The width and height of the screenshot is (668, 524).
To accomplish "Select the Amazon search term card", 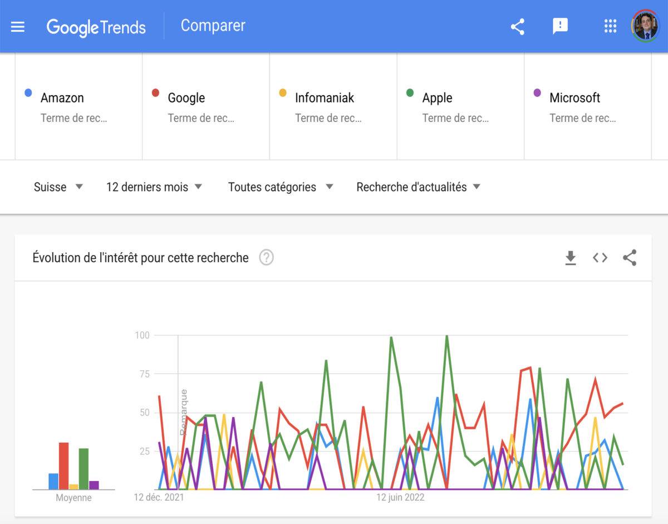I will tap(78, 107).
